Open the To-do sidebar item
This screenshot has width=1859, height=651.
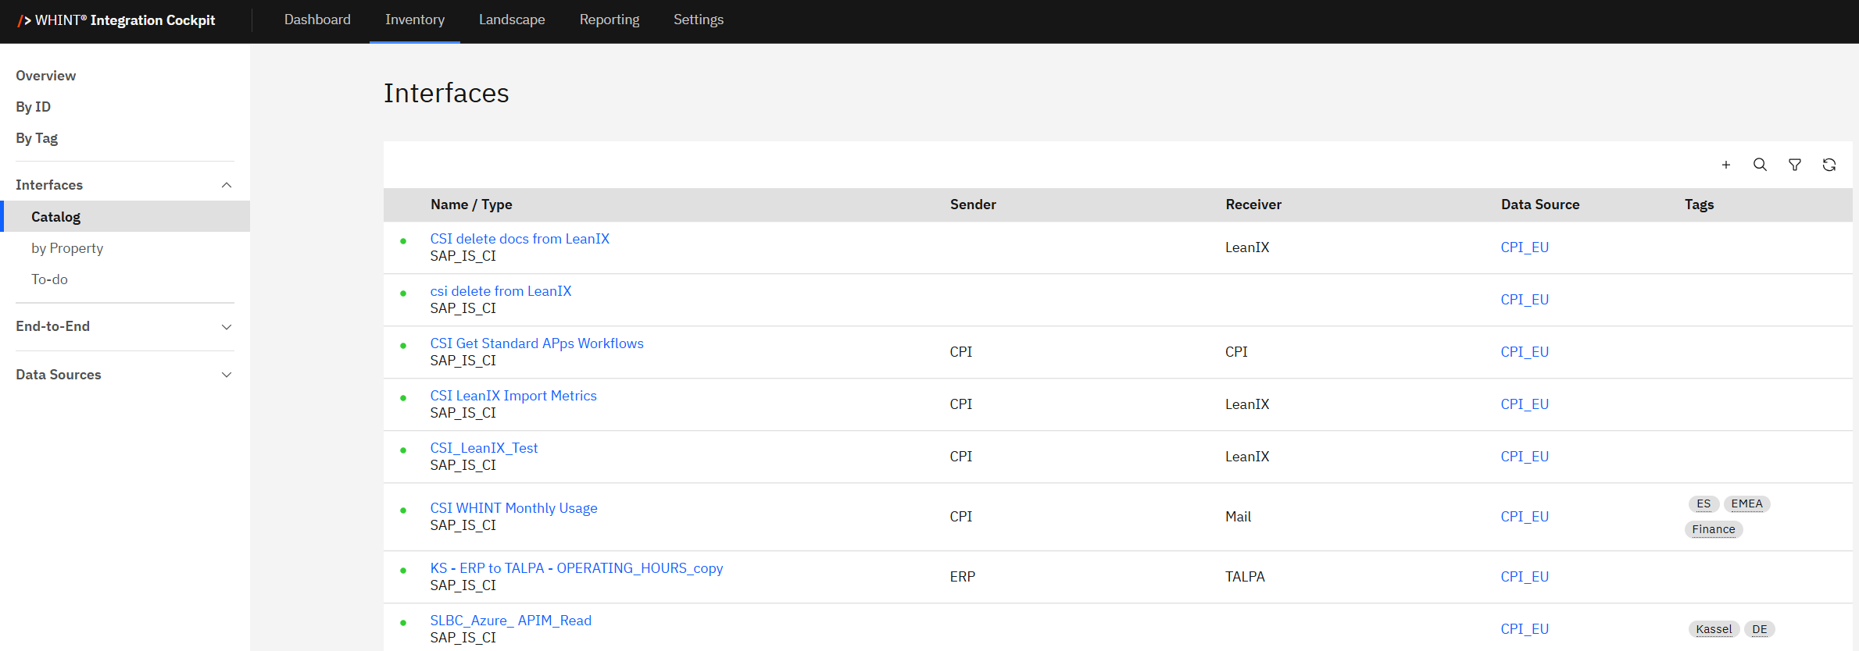pyautogui.click(x=49, y=279)
